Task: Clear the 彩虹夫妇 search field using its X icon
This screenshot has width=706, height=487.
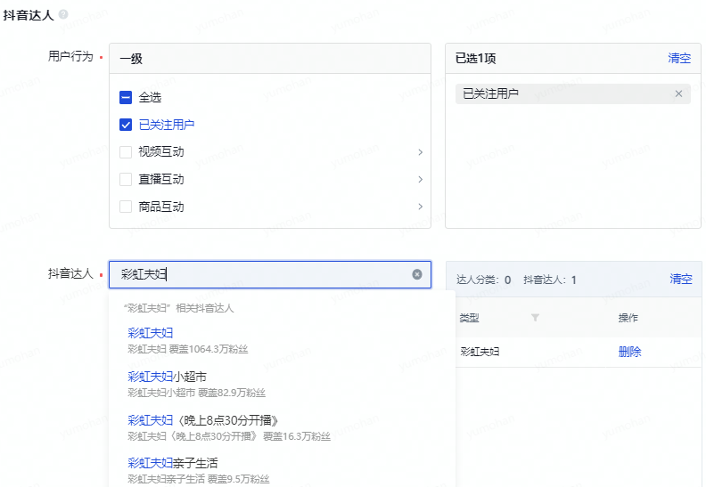Action: [x=417, y=274]
